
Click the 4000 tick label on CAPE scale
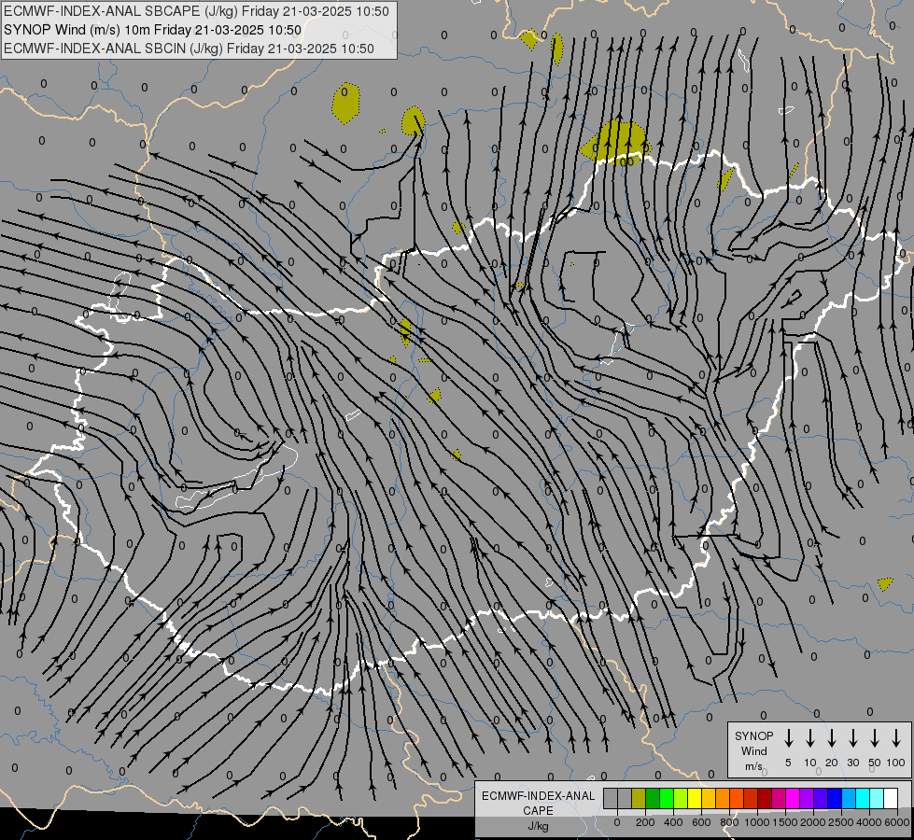point(869,822)
